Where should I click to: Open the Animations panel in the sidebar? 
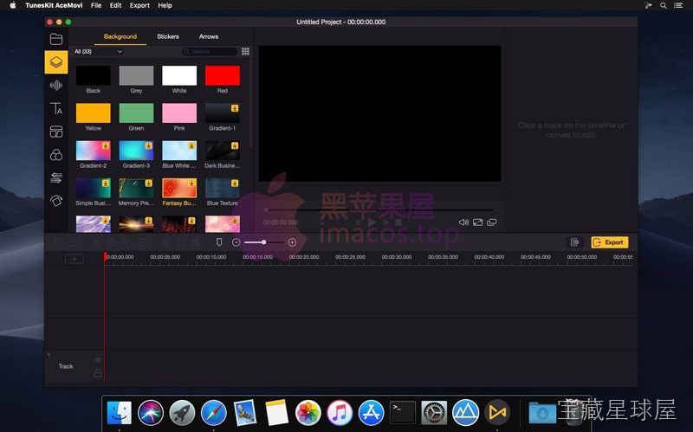(56, 201)
